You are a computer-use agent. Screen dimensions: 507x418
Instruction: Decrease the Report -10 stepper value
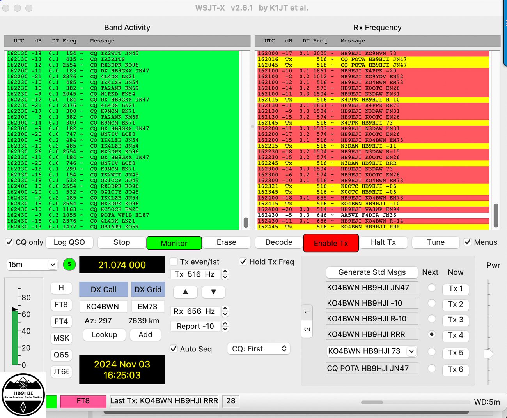[225, 329]
